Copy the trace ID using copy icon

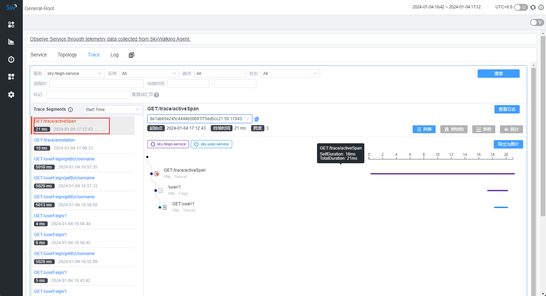point(257,119)
